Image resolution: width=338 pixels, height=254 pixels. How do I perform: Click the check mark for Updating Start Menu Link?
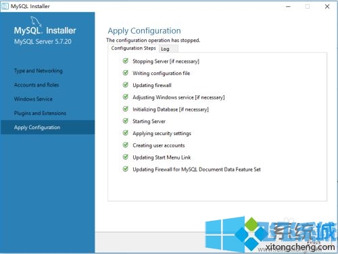coord(126,157)
